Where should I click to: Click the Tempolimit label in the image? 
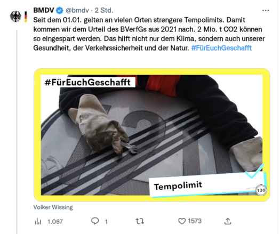pyautogui.click(x=178, y=186)
